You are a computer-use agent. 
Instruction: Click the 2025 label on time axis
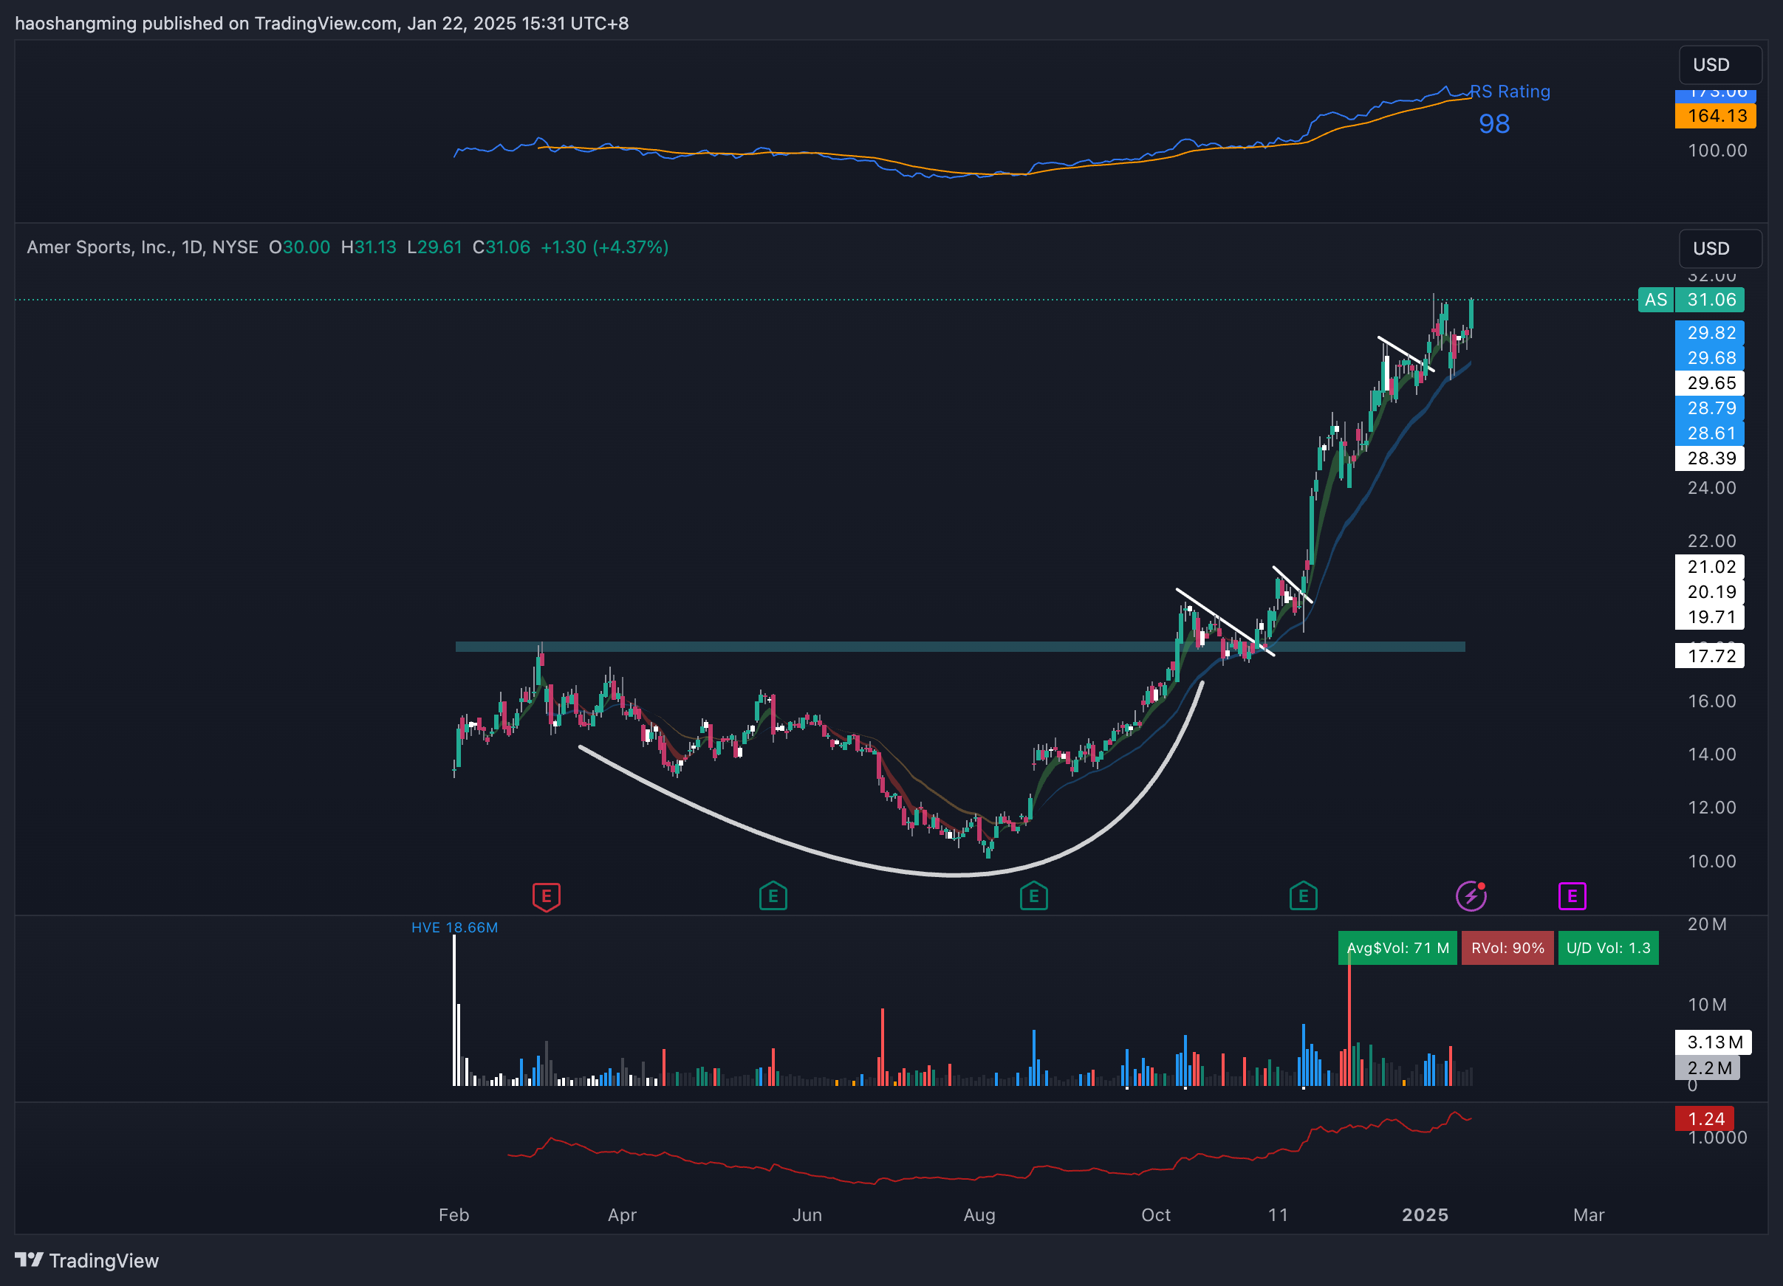(1425, 1215)
